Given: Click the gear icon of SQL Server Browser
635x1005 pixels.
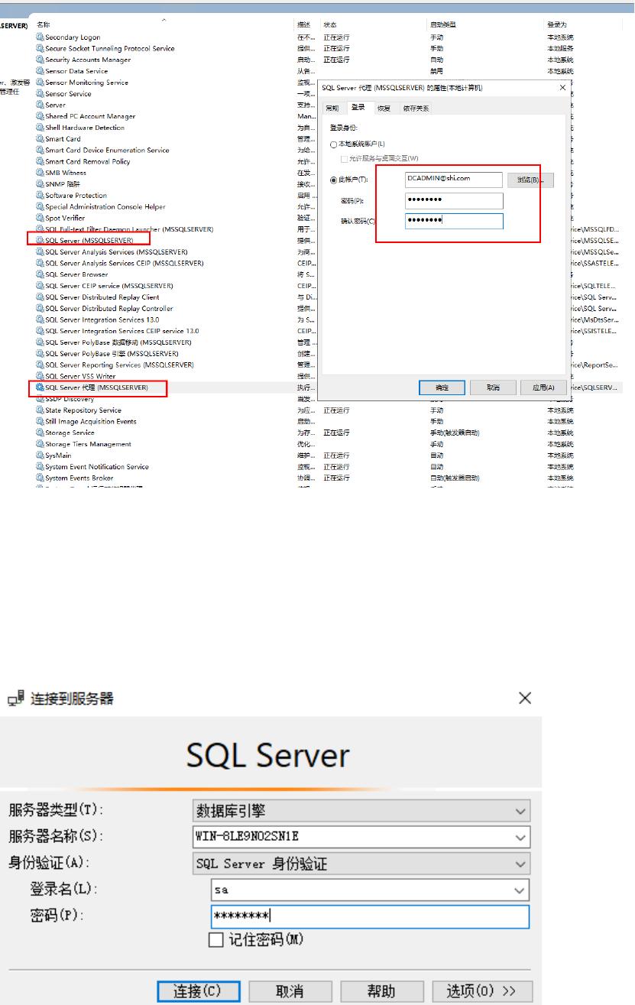Looking at the screenshot, I should 40,274.
